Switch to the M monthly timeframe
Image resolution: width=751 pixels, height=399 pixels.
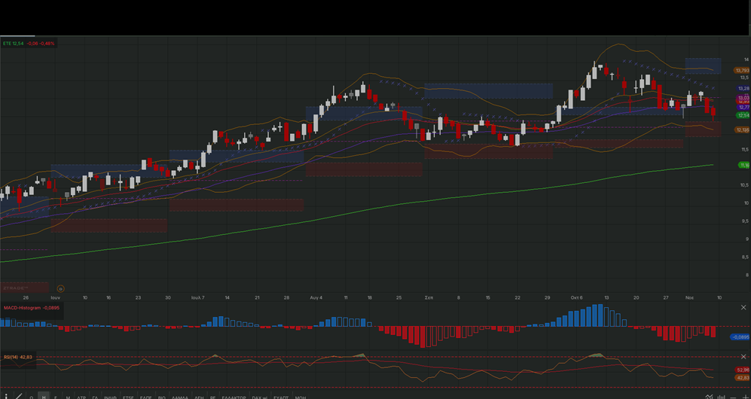click(68, 397)
